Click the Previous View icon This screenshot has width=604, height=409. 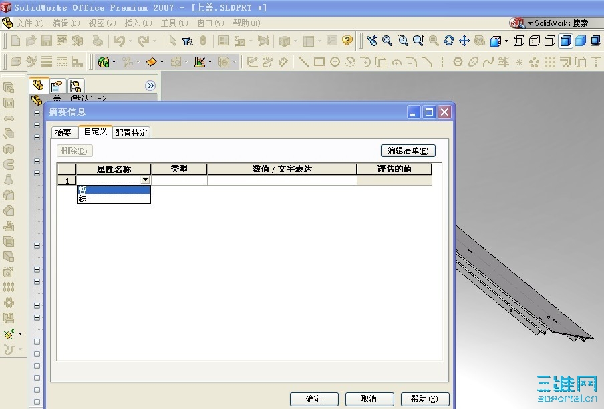372,41
